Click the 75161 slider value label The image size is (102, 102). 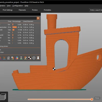pyautogui.click(x=97, y=98)
